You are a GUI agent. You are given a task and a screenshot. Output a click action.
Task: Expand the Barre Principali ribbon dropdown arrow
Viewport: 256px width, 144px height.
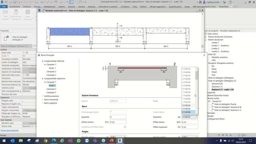(33, 18)
